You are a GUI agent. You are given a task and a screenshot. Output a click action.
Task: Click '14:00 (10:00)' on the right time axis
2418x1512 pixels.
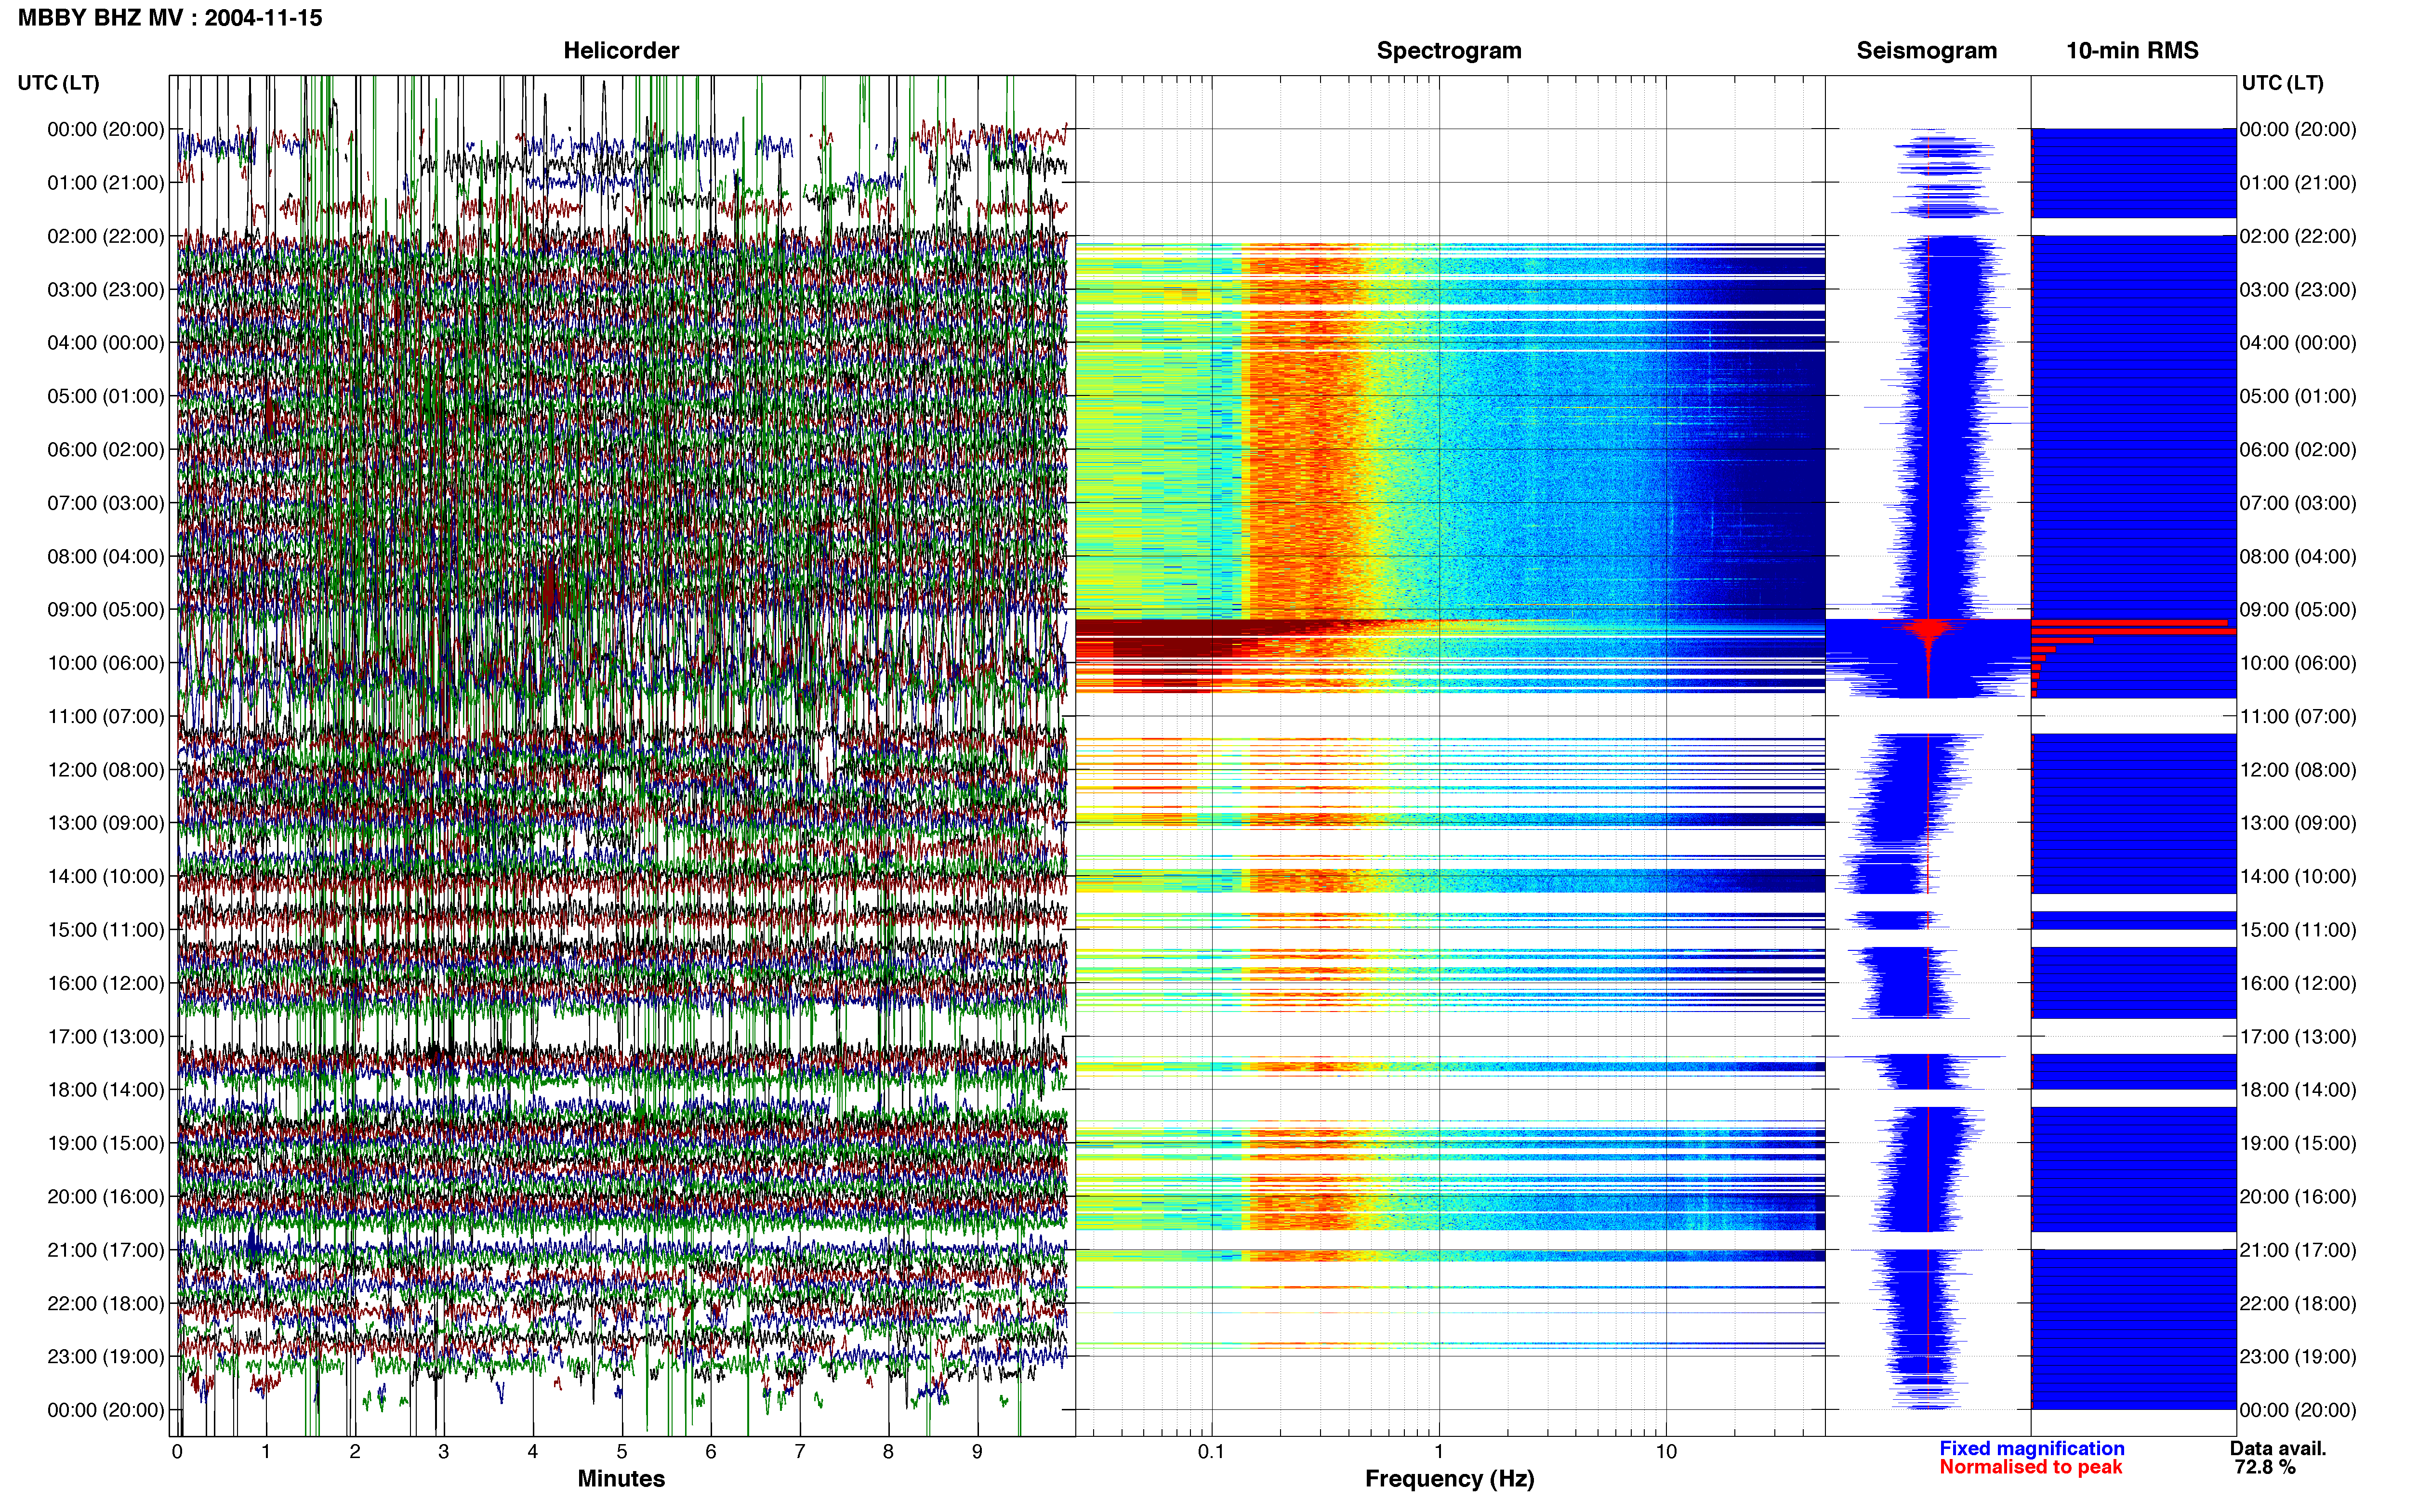[x=2298, y=877]
